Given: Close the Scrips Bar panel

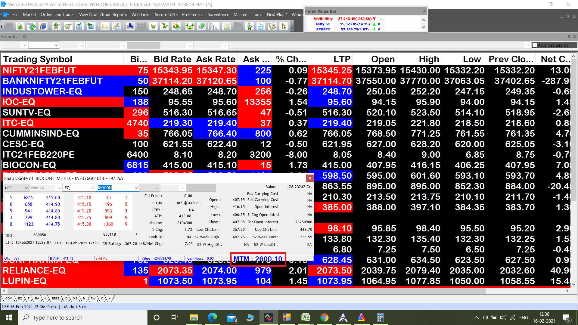Looking at the screenshot, I should [x=574, y=36].
